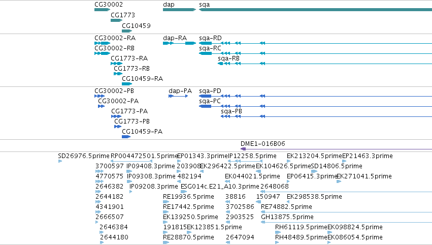Click the sqa gene label

click(x=205, y=5)
